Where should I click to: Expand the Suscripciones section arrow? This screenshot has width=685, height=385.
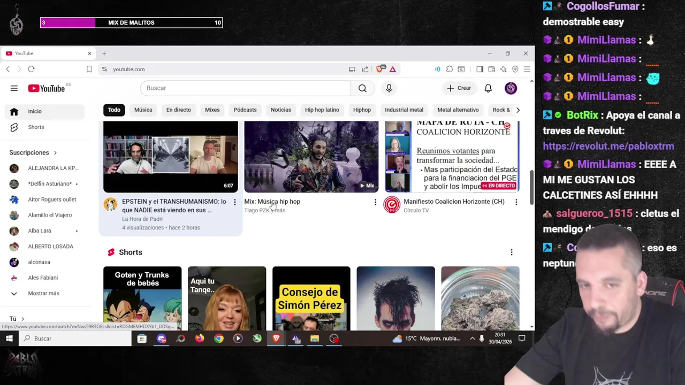point(55,153)
